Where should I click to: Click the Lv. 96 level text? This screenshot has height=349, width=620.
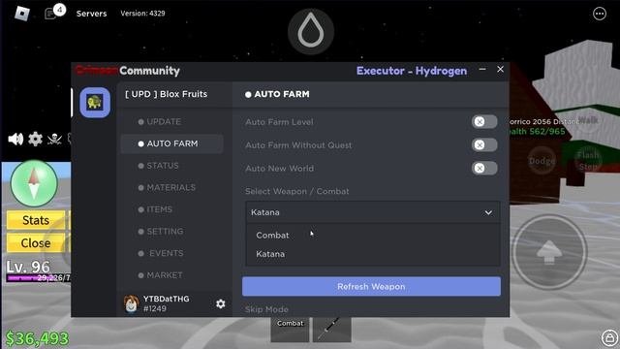coord(28,267)
